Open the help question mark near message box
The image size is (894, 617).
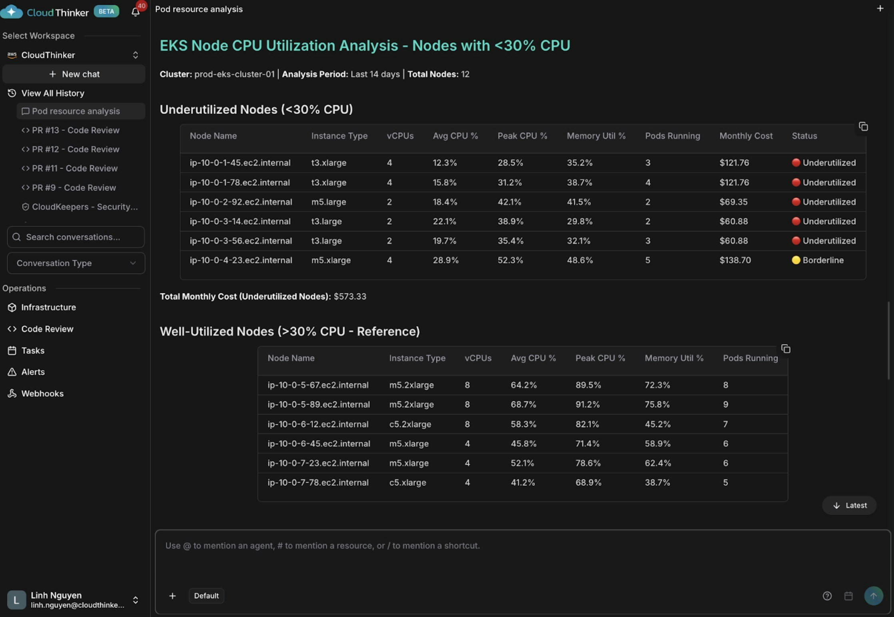click(828, 596)
